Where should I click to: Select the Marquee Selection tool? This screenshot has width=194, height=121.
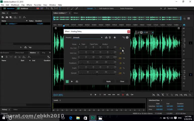click(64, 8)
